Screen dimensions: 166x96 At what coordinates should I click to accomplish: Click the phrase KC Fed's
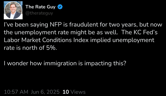(x=146, y=32)
